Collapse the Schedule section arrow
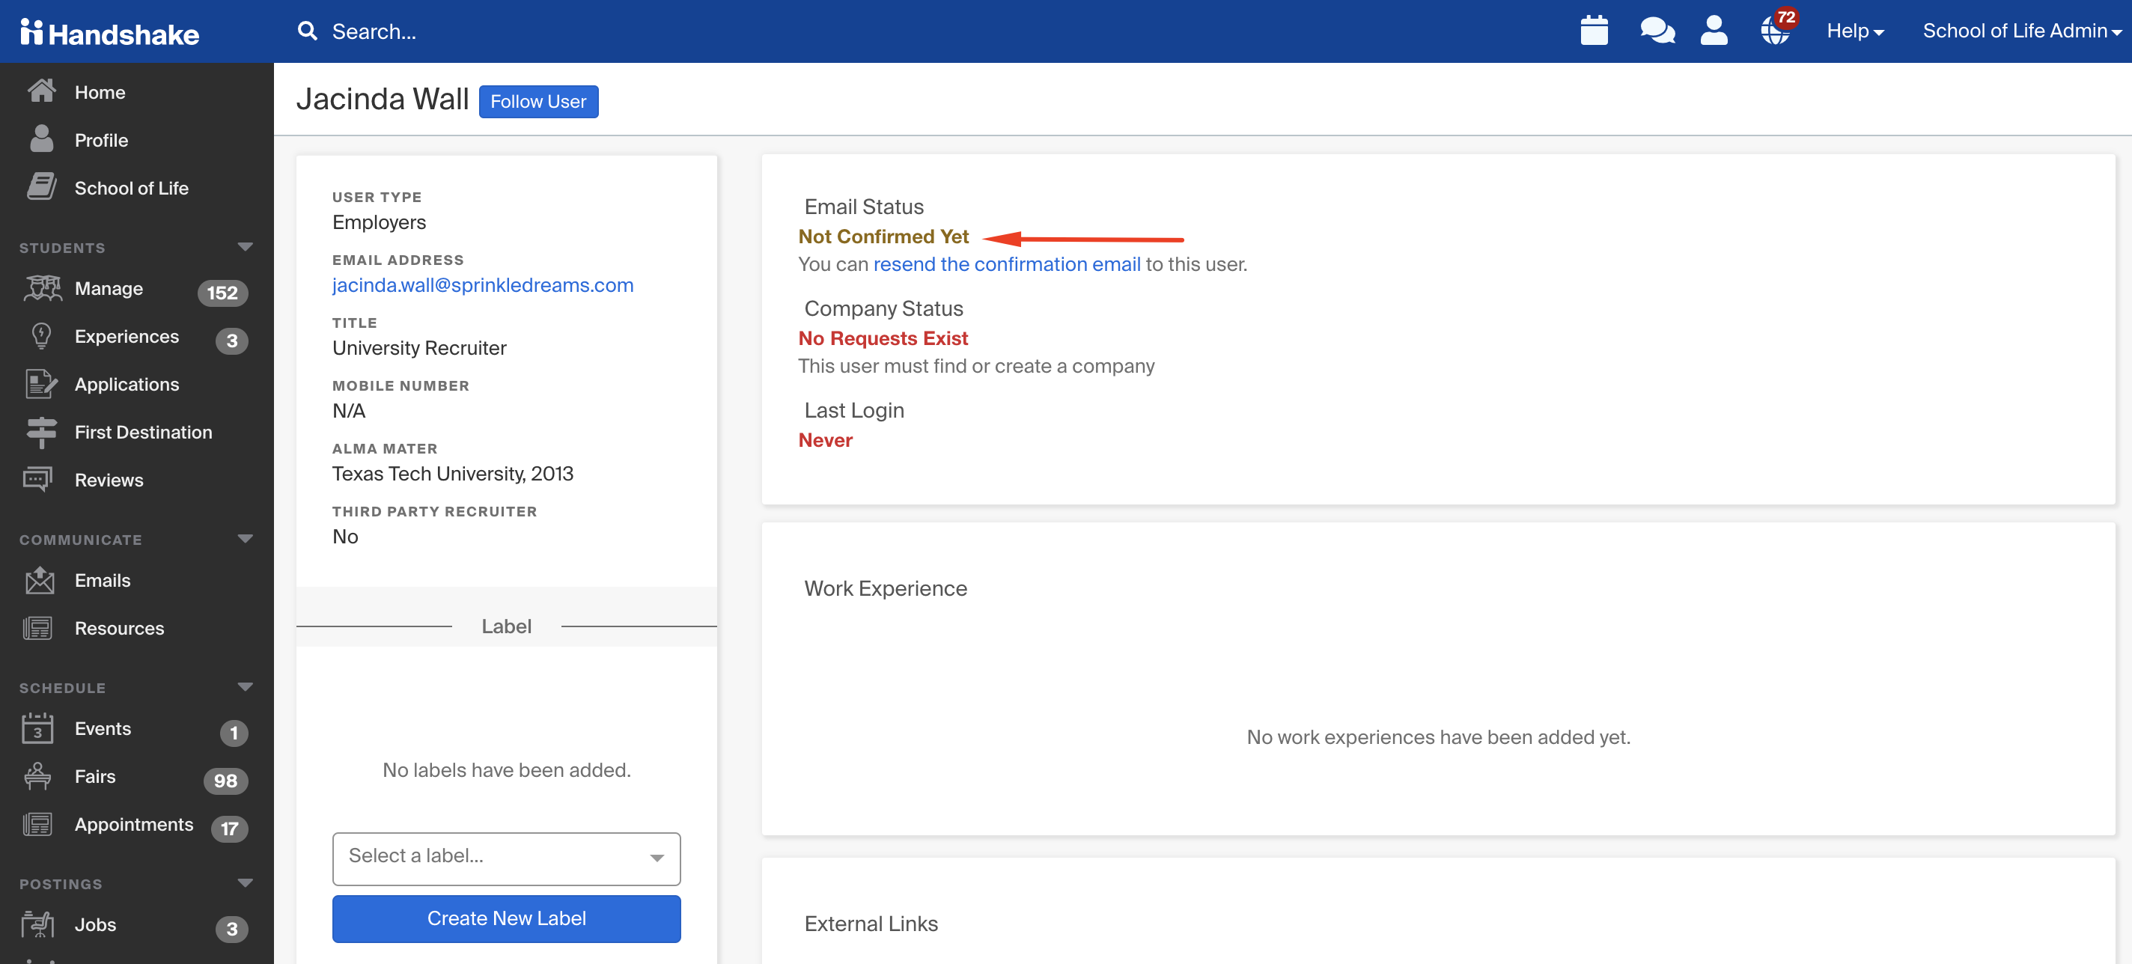The height and width of the screenshot is (964, 2132). point(245,687)
